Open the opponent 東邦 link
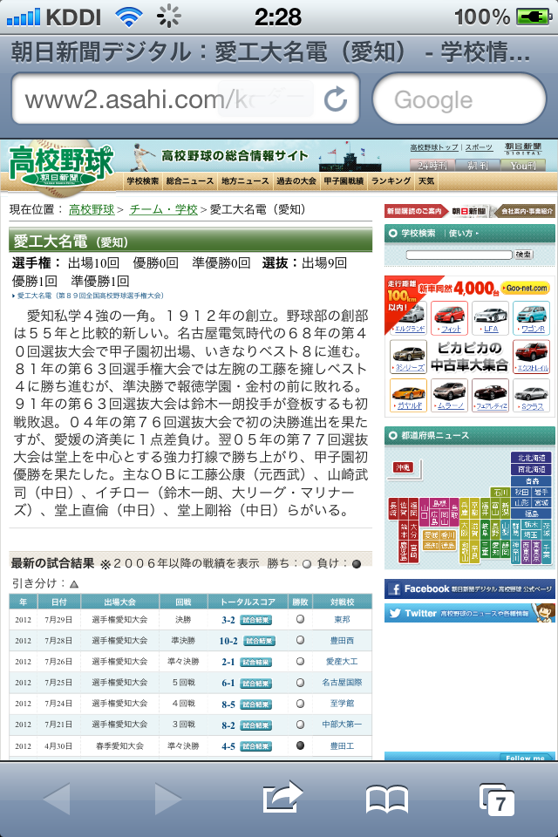 coord(343,620)
